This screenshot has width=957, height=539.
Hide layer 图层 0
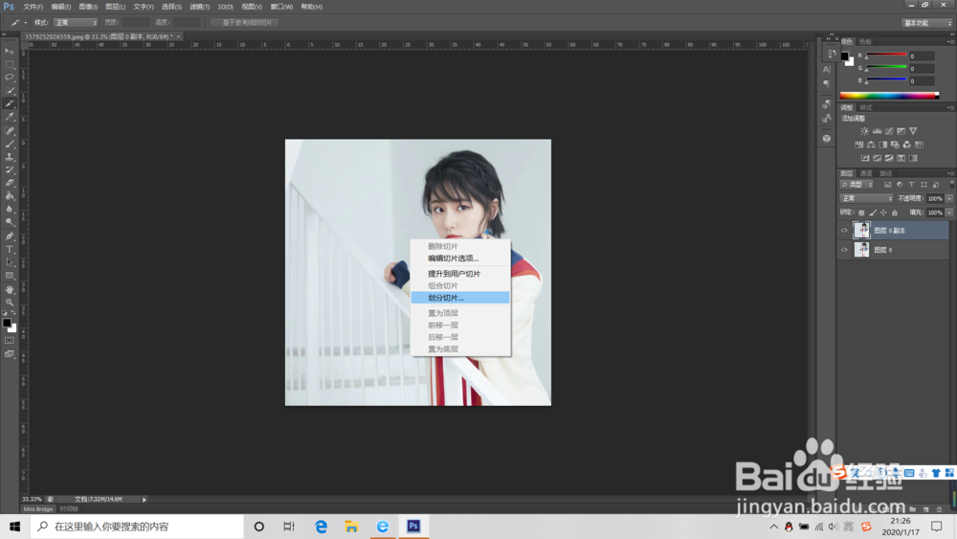pyautogui.click(x=845, y=250)
